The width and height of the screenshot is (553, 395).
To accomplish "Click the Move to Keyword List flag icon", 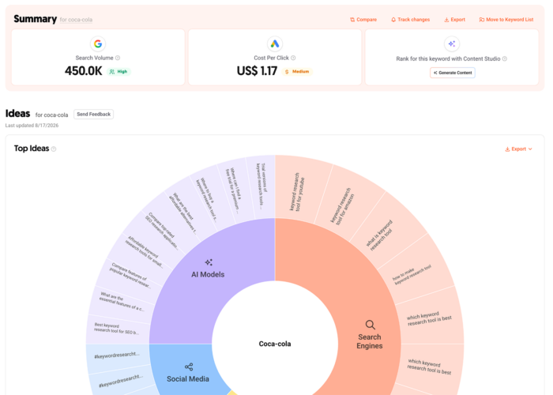I will (481, 20).
